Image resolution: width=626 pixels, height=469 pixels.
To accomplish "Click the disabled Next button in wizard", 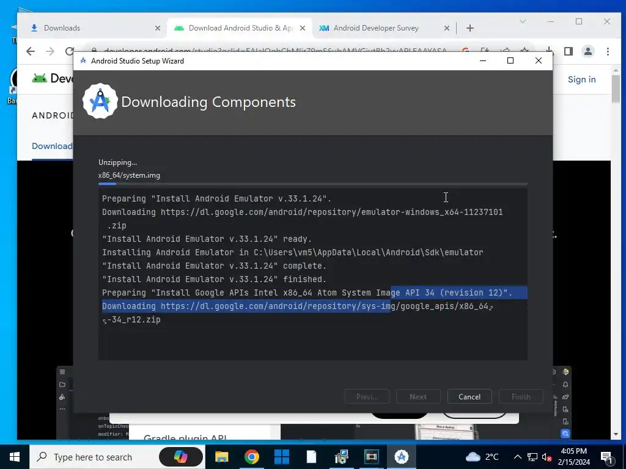I will pos(418,396).
